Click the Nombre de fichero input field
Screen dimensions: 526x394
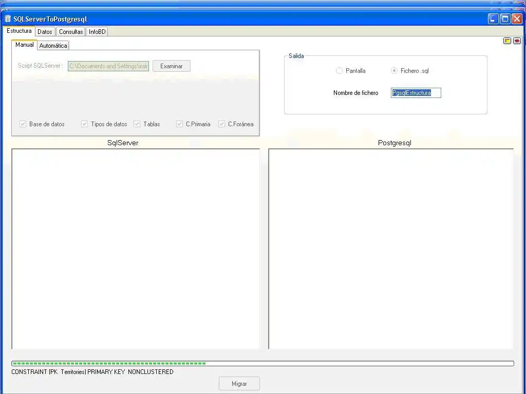pos(416,93)
